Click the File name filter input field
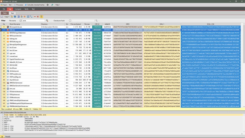Image resolution: width=245 pixels, height=138 pixels. [33, 21]
